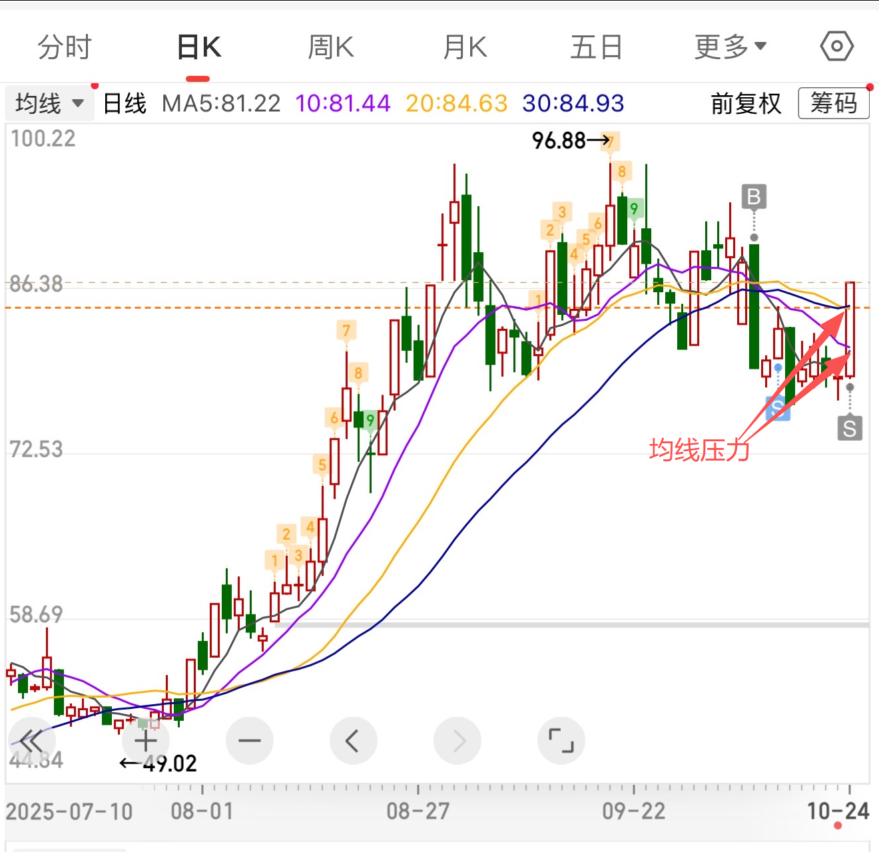Expand the 均线 indicator dropdown
The image size is (879, 852).
(x=49, y=104)
